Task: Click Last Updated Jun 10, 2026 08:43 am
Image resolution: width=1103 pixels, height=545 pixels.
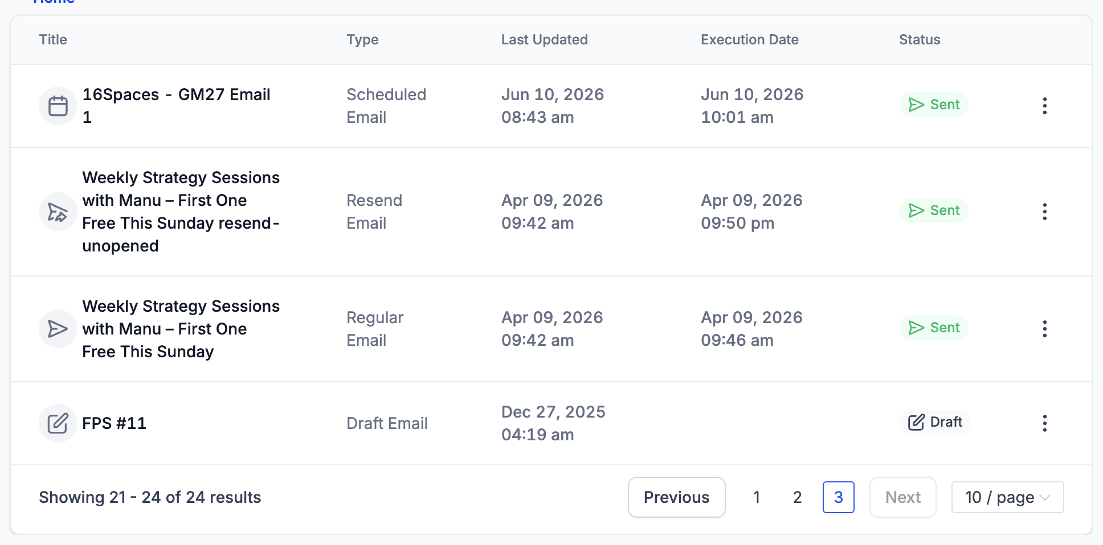Action: (x=553, y=106)
